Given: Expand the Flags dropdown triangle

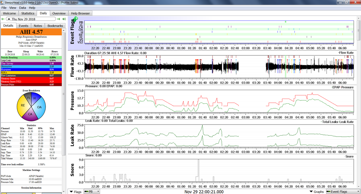Looking at the screenshot, I should 71,191.
